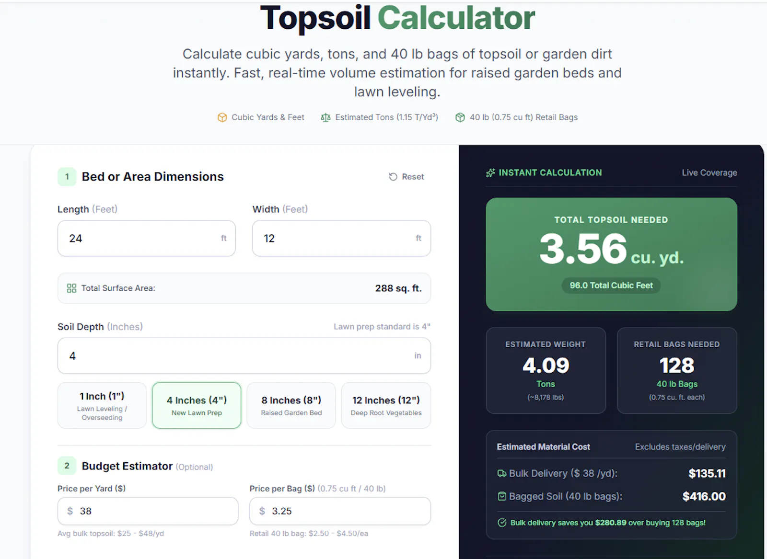Click the (~8,178 lbs) weight note

coord(546,397)
